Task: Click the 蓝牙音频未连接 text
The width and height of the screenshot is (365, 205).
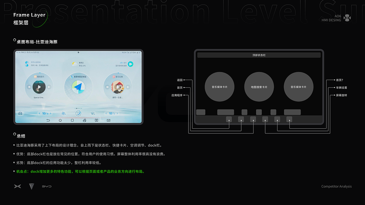Action: point(121,65)
